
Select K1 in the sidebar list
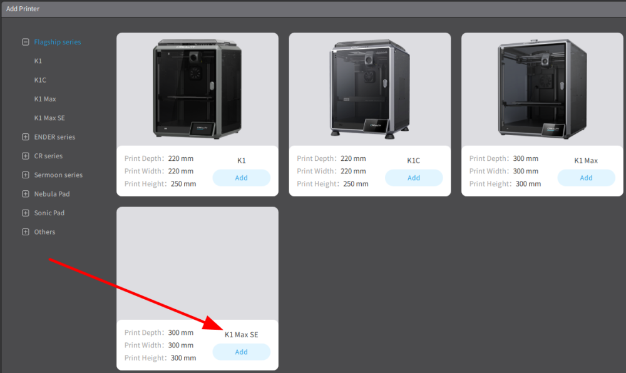pos(38,61)
